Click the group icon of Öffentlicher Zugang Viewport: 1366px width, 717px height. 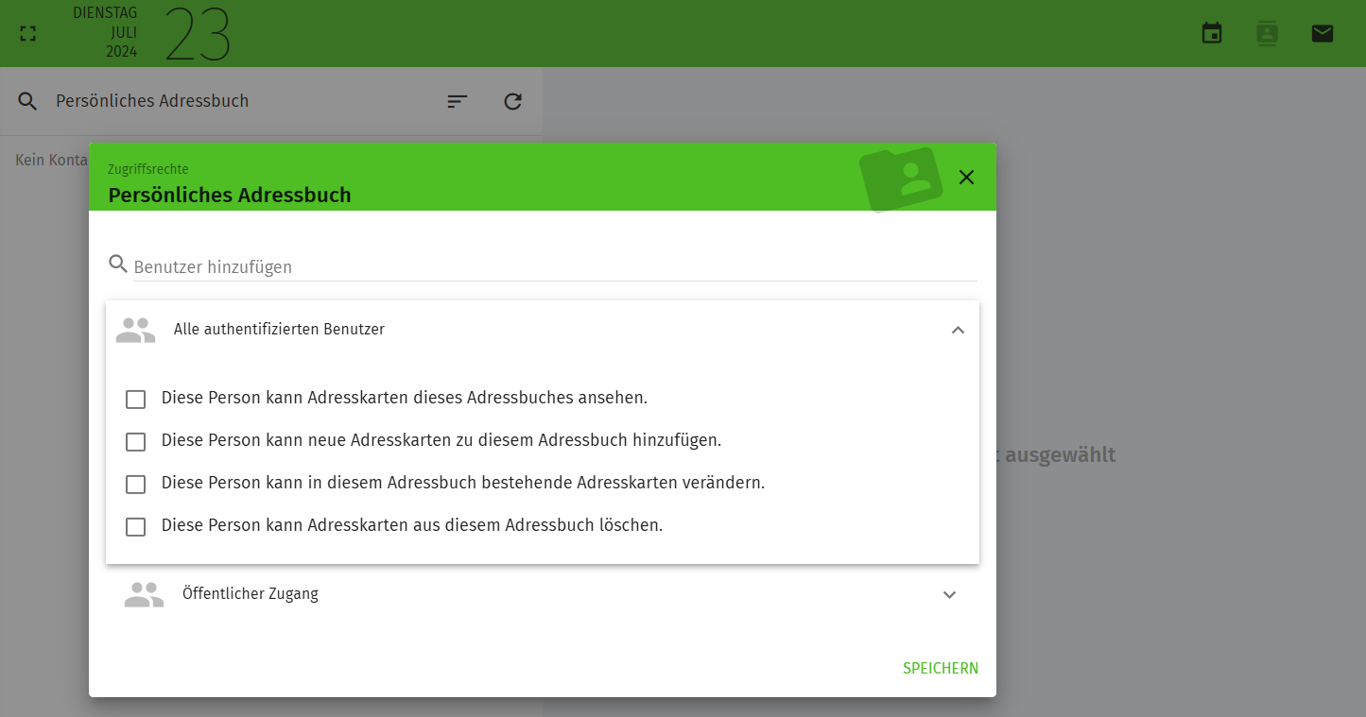click(x=144, y=594)
